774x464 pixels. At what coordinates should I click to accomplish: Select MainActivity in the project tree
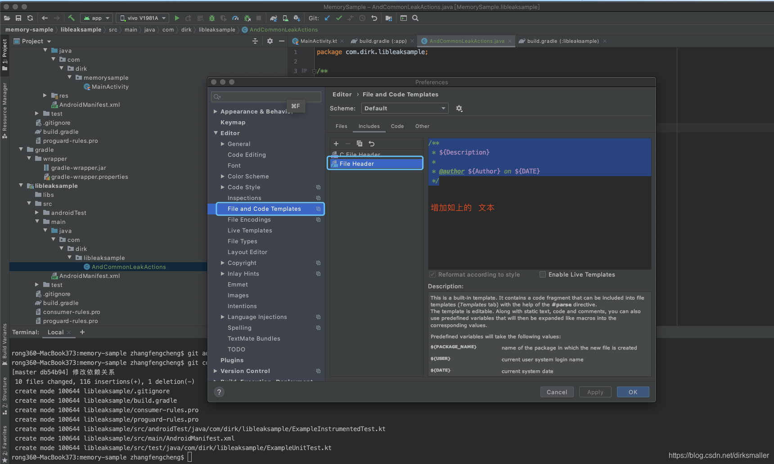pos(110,86)
